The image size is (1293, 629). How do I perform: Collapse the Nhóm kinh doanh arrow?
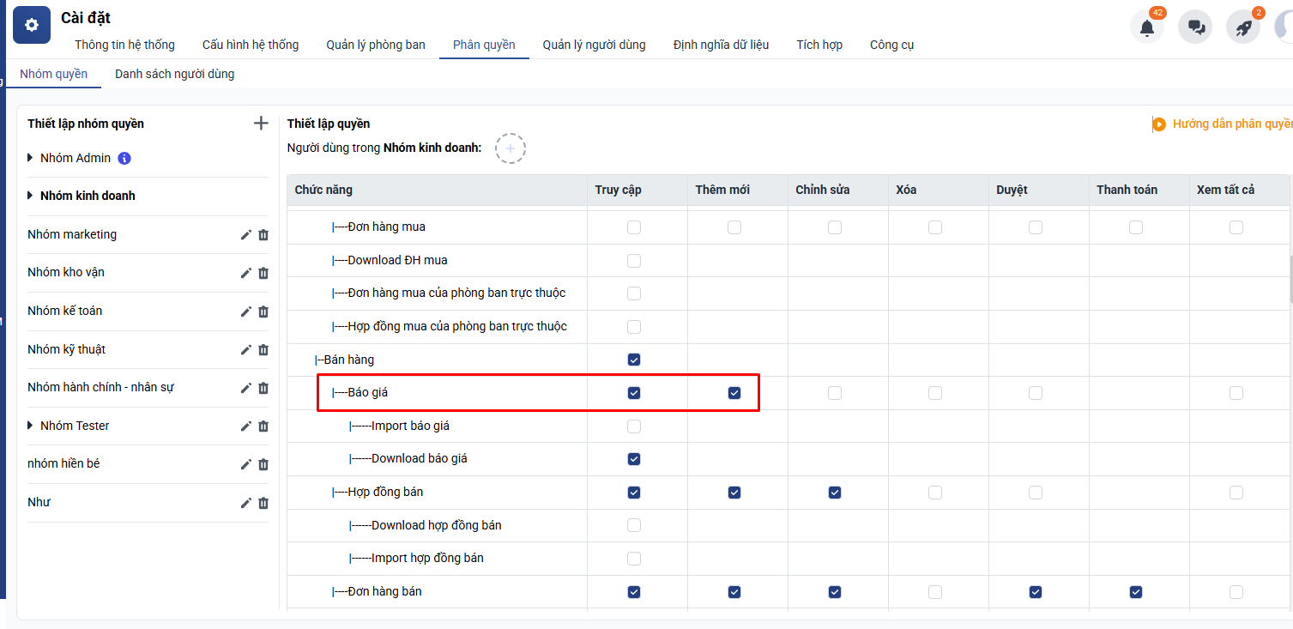pyautogui.click(x=31, y=196)
